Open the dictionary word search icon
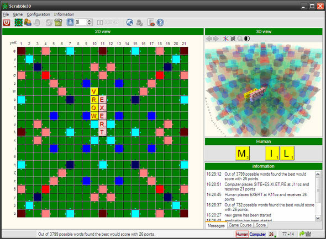Screen dimensions: 326x239 tap(151, 23)
